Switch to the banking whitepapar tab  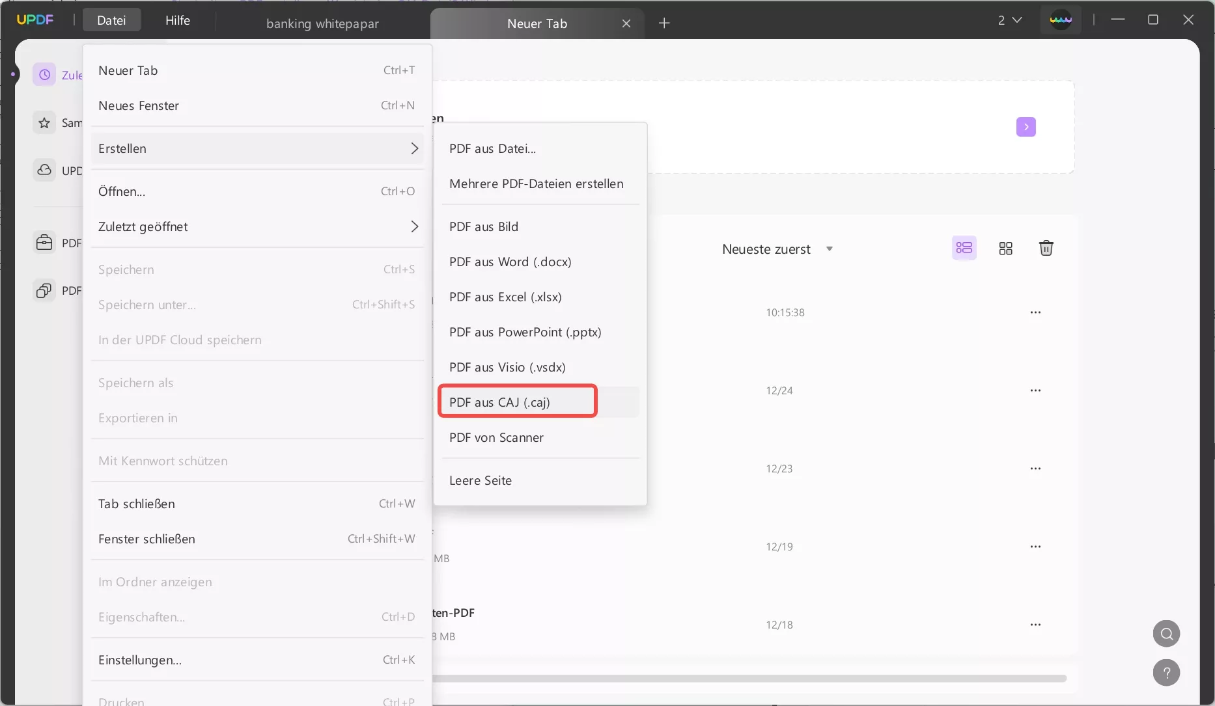coord(322,23)
